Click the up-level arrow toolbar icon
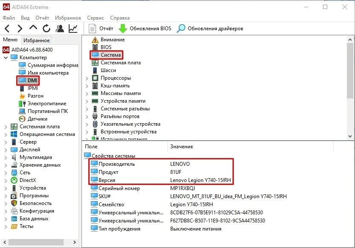355x248 pixels. pos(33,28)
